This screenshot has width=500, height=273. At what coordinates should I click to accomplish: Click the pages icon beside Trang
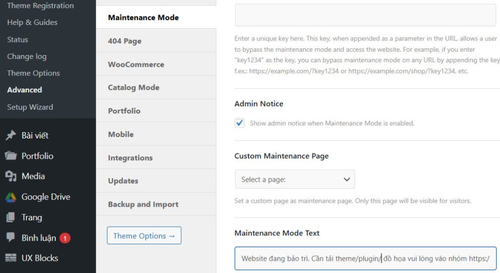[x=11, y=217]
